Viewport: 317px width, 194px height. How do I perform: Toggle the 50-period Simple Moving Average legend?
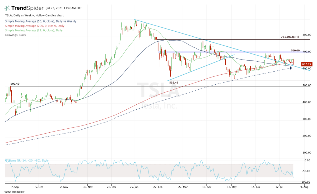pos(40,21)
